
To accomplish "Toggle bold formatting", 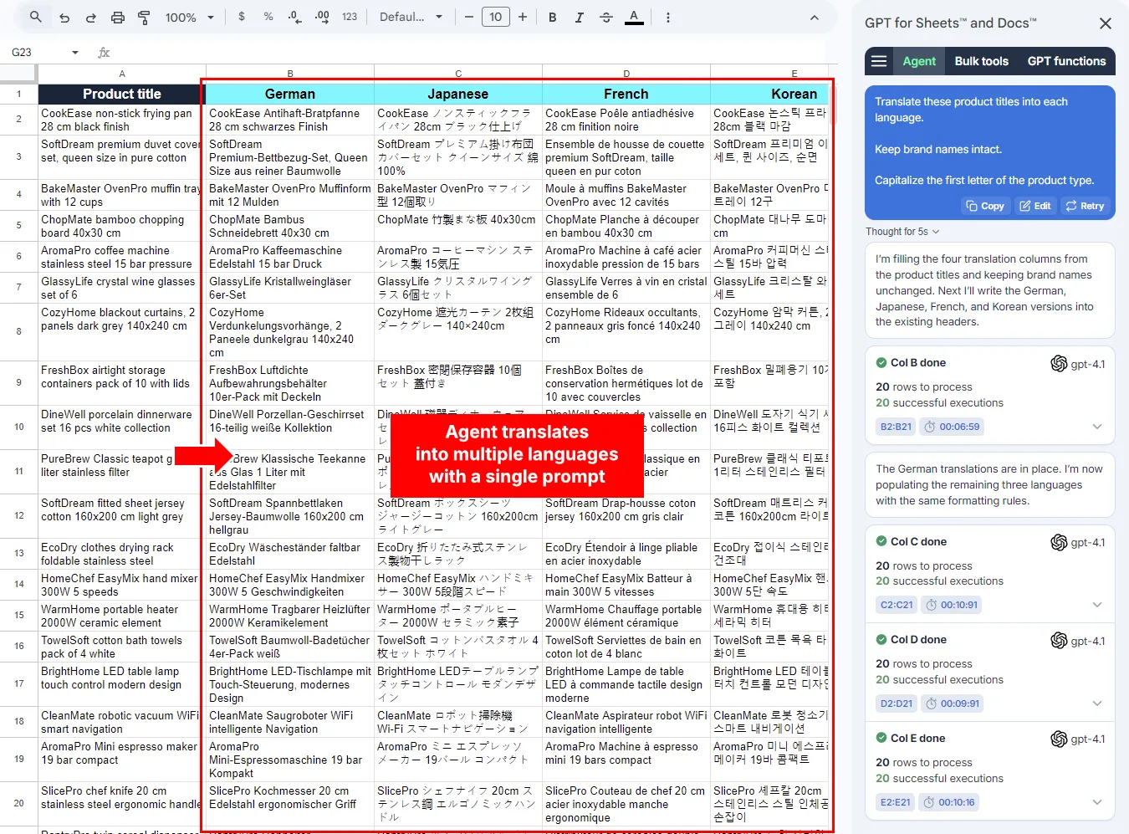I will click(x=553, y=17).
